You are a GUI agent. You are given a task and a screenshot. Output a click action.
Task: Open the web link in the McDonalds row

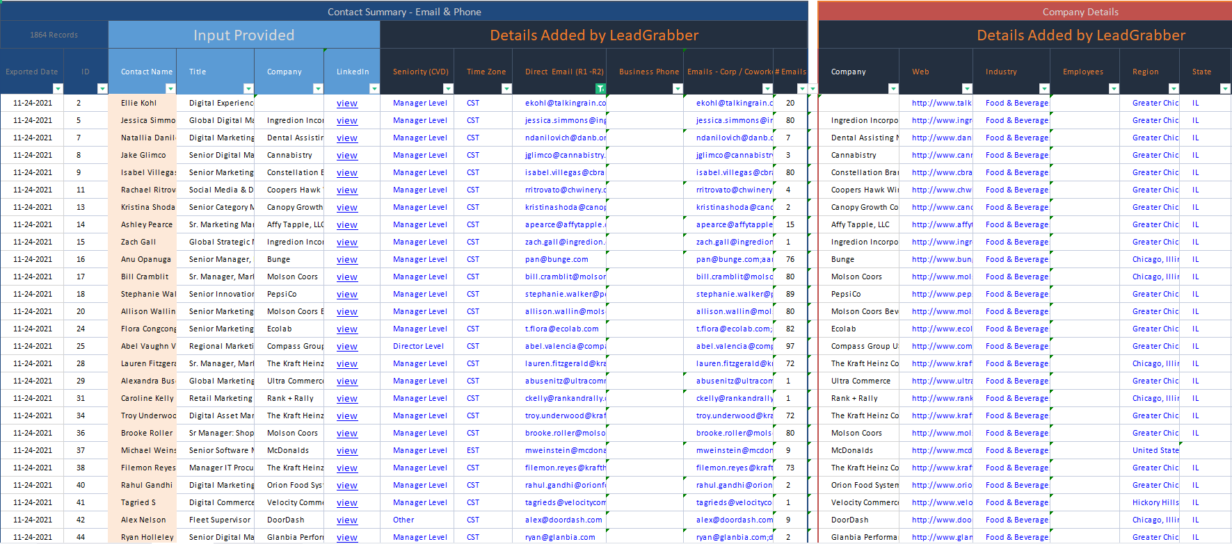[x=942, y=451]
